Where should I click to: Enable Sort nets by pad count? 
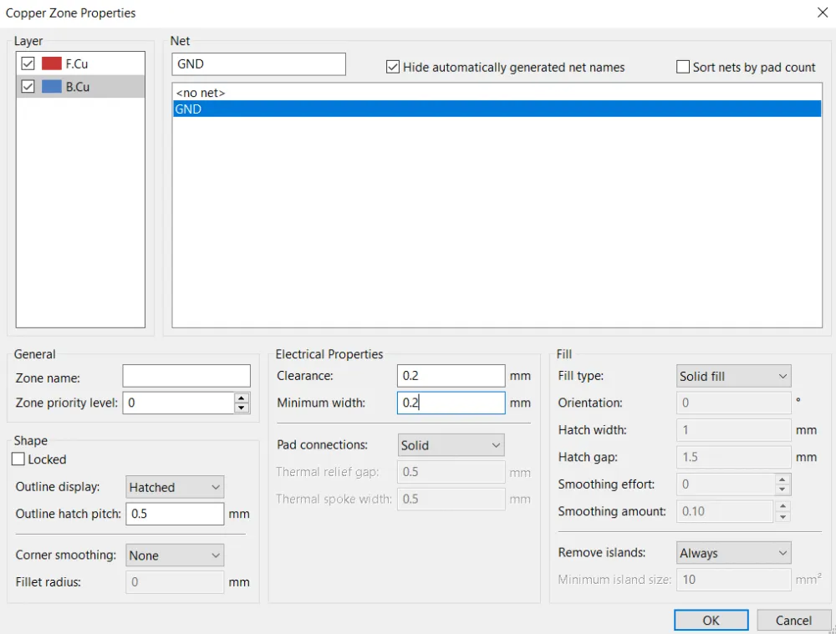point(683,67)
